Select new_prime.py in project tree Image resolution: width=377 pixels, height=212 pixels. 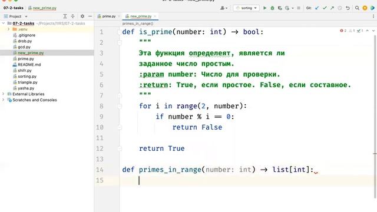point(31,53)
